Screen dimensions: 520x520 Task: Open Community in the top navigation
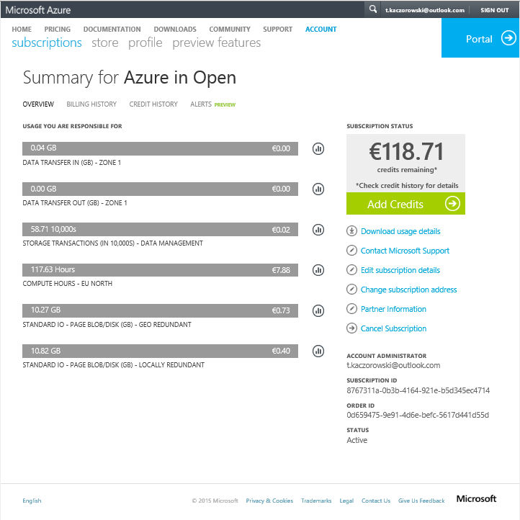pos(230,30)
